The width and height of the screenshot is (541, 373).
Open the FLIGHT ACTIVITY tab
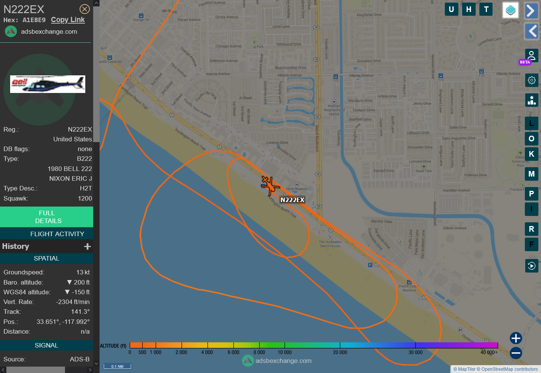(57, 234)
